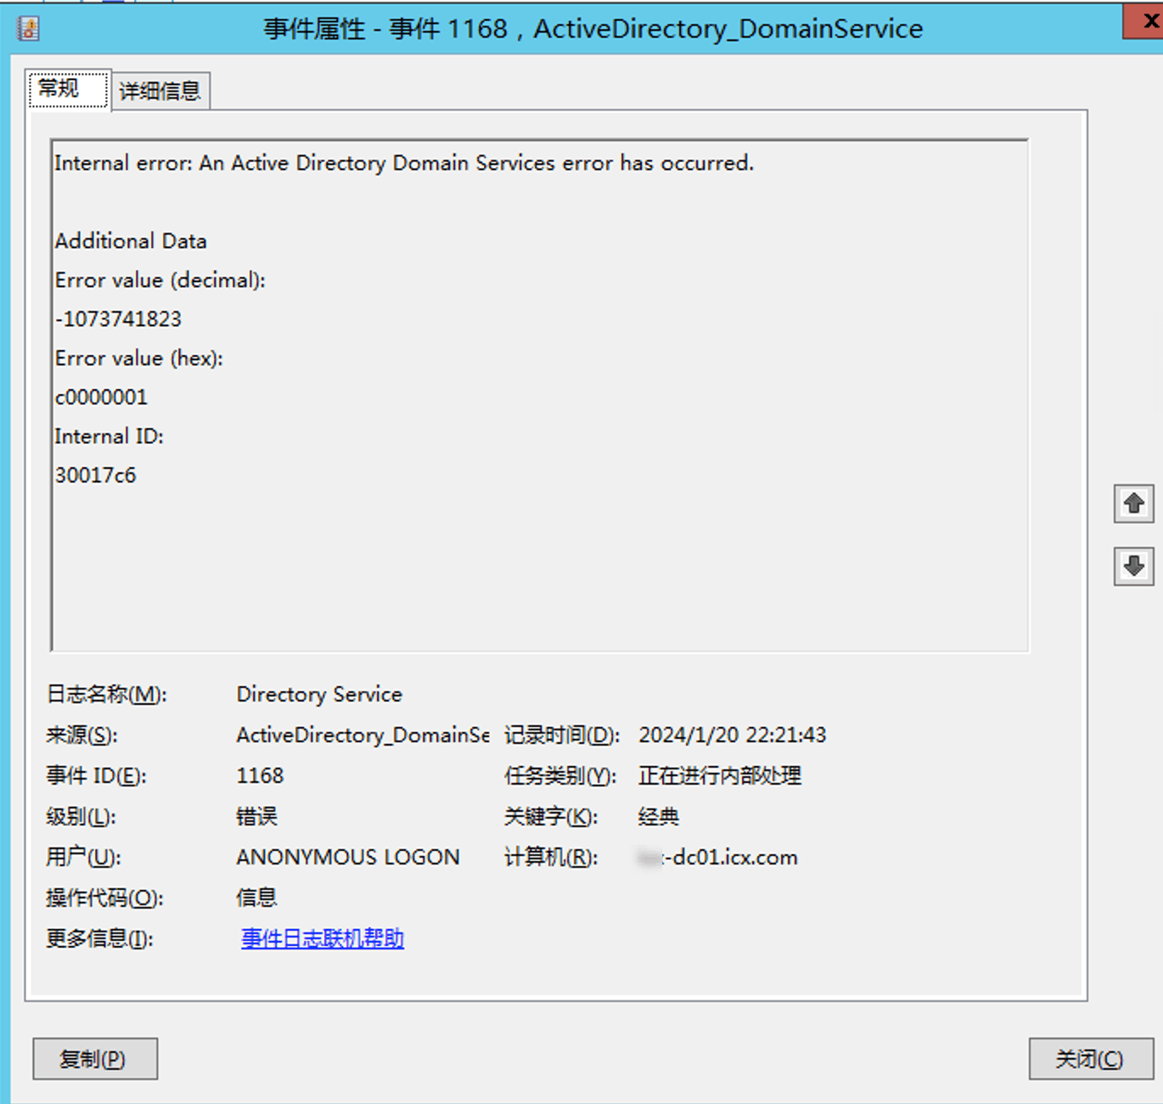This screenshot has height=1104, width=1163.
Task: Click the 'Error value (decimal):' label
Action: pos(160,281)
